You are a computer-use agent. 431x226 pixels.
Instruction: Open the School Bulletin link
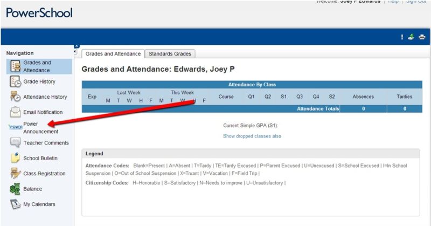40,158
